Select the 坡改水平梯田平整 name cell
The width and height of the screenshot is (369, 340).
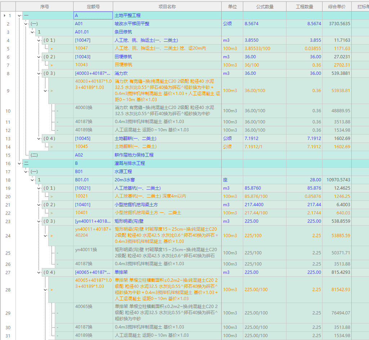coord(167,24)
